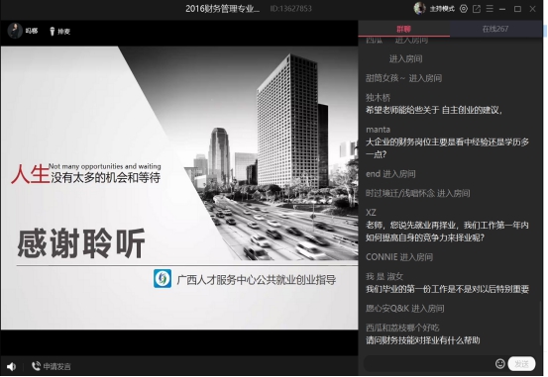The image size is (548, 377).
Task: Switch to the 群聊 tab
Action: 404,29
